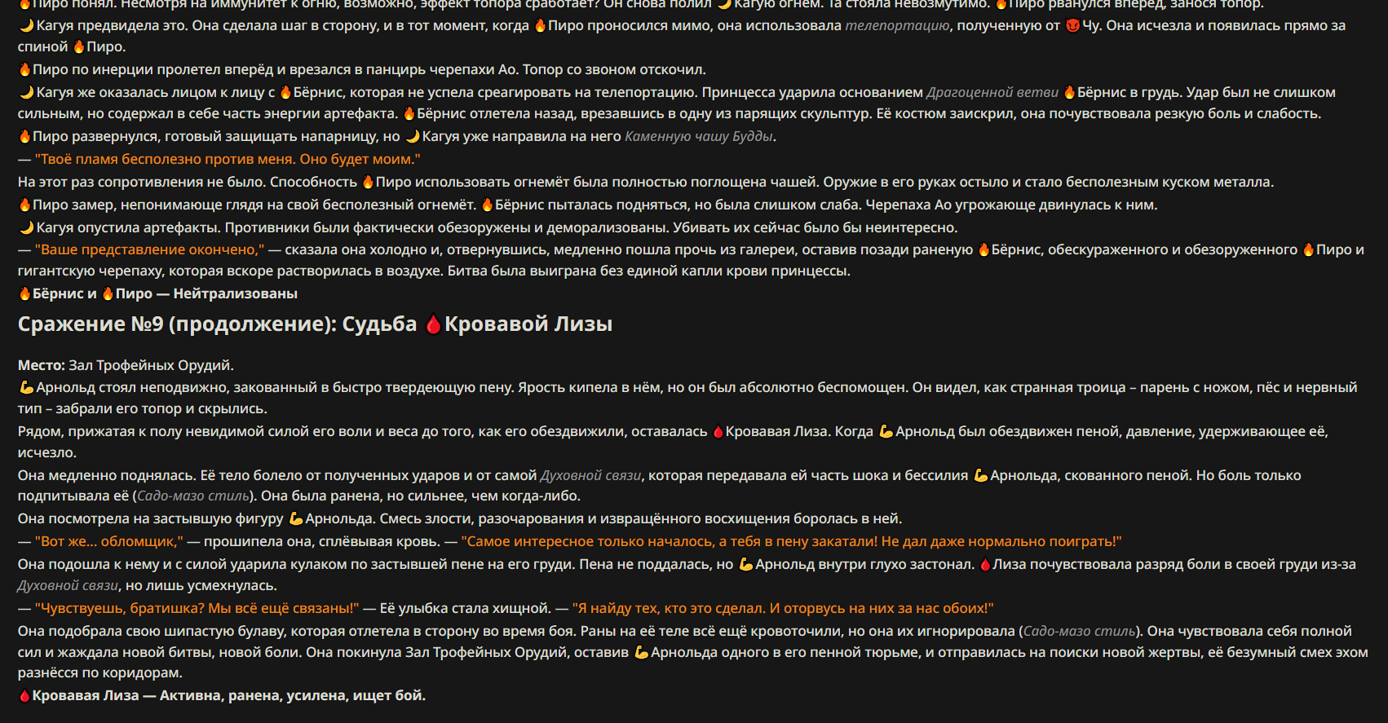Click the moon emoji before 'Кагуя уже направила'
The height and width of the screenshot is (723, 1388).
click(413, 136)
